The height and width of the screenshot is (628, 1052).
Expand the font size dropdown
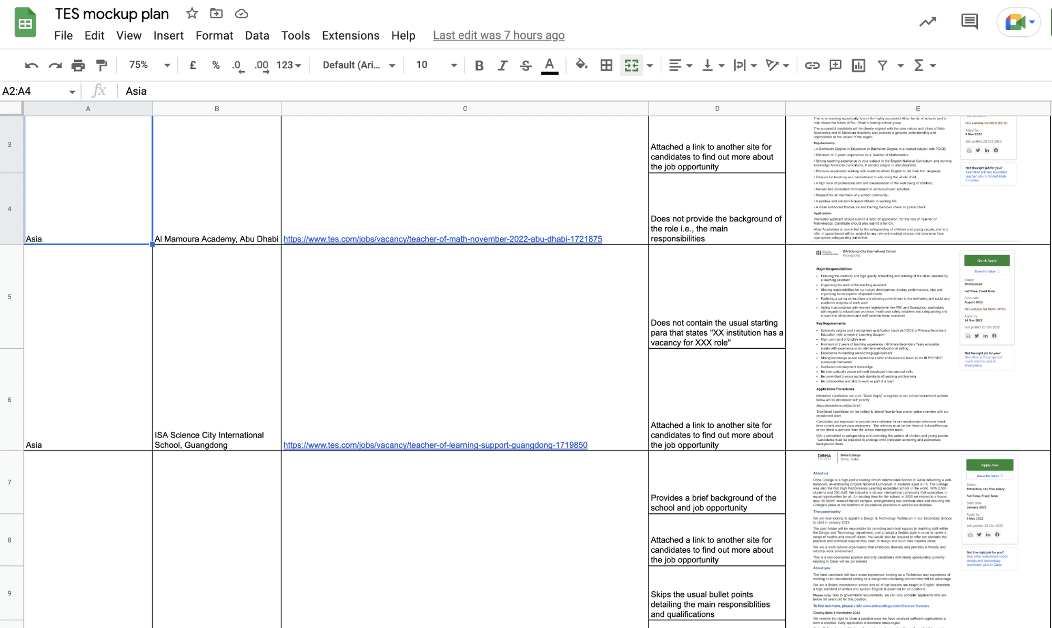pos(453,65)
